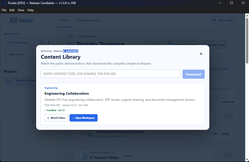Switch to the Project Properties tab
This screenshot has height=162, width=249.
[x=88, y=20]
